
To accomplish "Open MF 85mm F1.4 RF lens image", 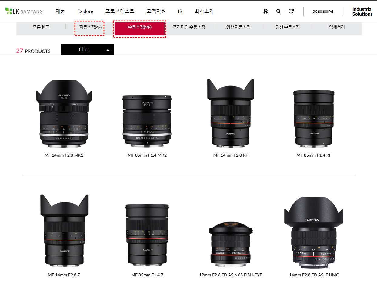I will (x=314, y=118).
